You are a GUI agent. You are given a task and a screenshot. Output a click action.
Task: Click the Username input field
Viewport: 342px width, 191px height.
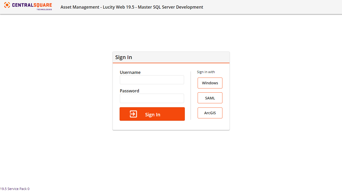152,80
